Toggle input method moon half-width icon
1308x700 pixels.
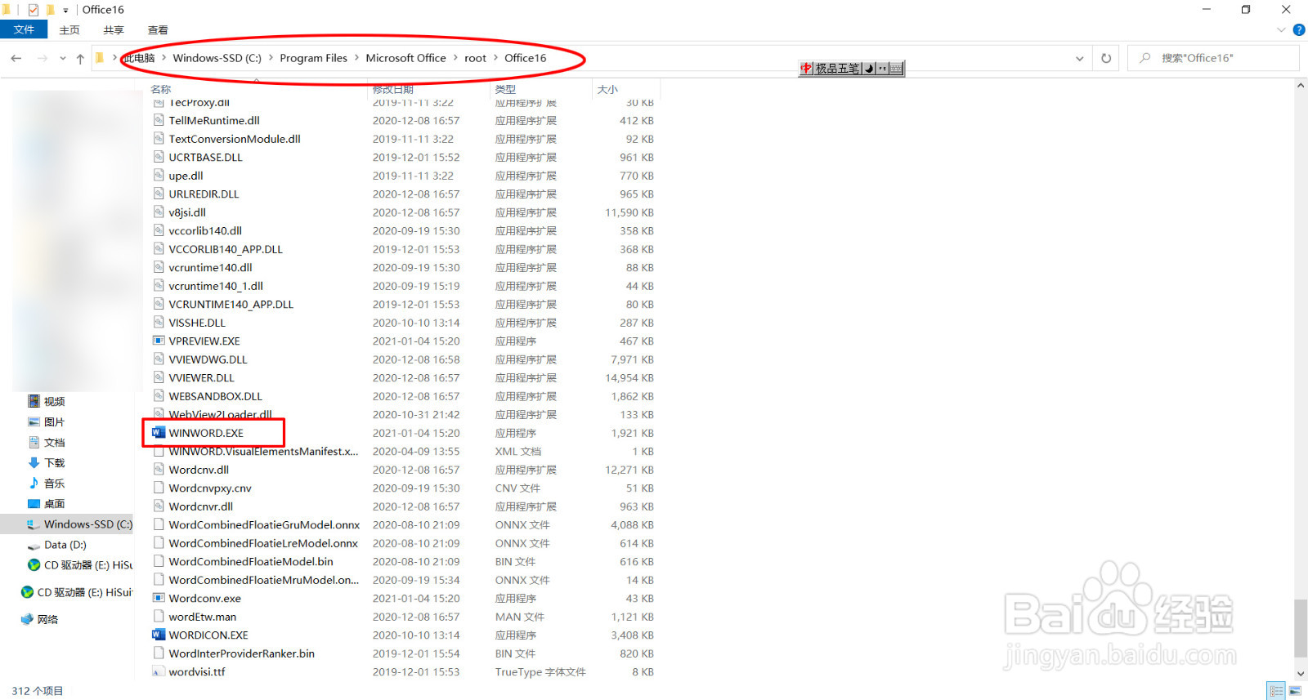pyautogui.click(x=869, y=69)
